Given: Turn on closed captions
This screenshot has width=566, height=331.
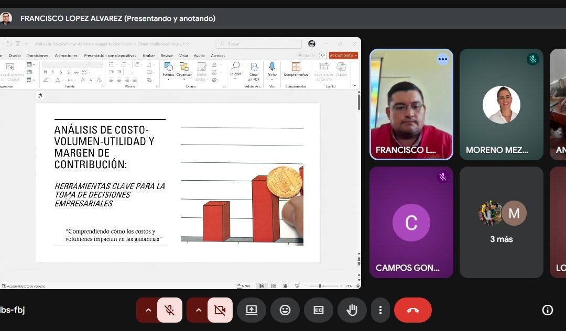Looking at the screenshot, I should point(319,310).
